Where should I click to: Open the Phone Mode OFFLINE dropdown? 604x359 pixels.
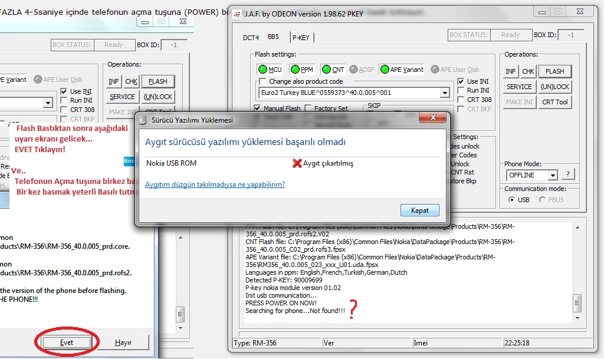[x=553, y=175]
